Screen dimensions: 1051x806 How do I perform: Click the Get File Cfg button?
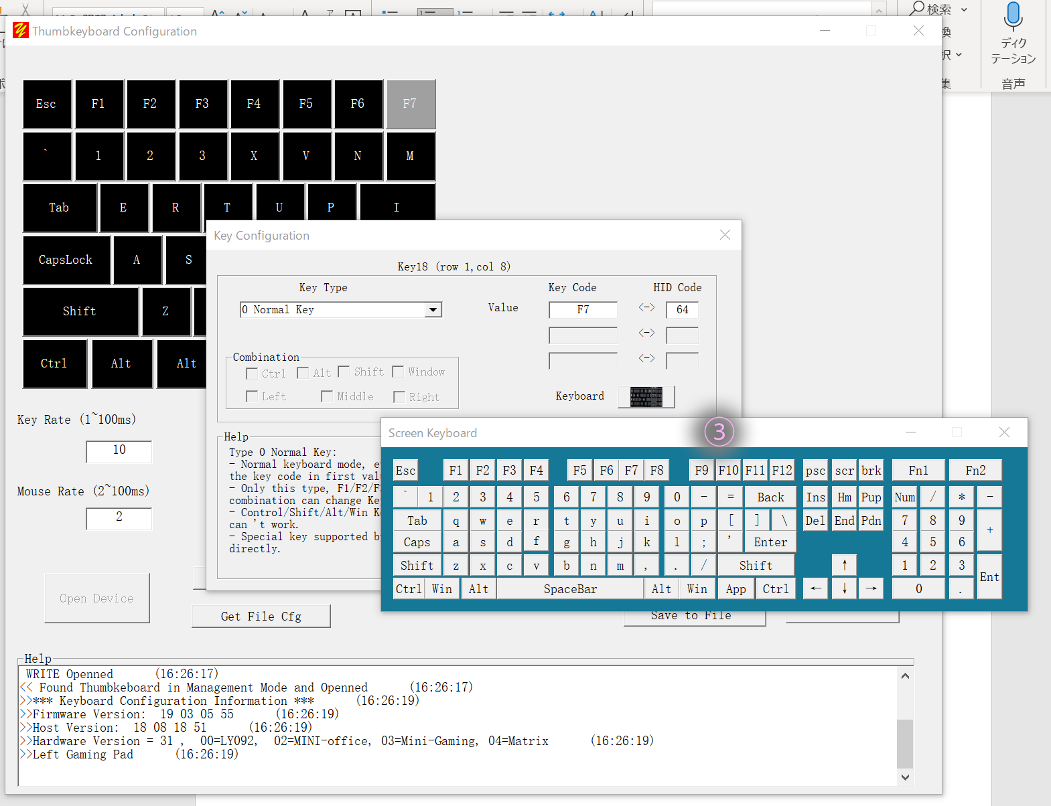point(261,616)
